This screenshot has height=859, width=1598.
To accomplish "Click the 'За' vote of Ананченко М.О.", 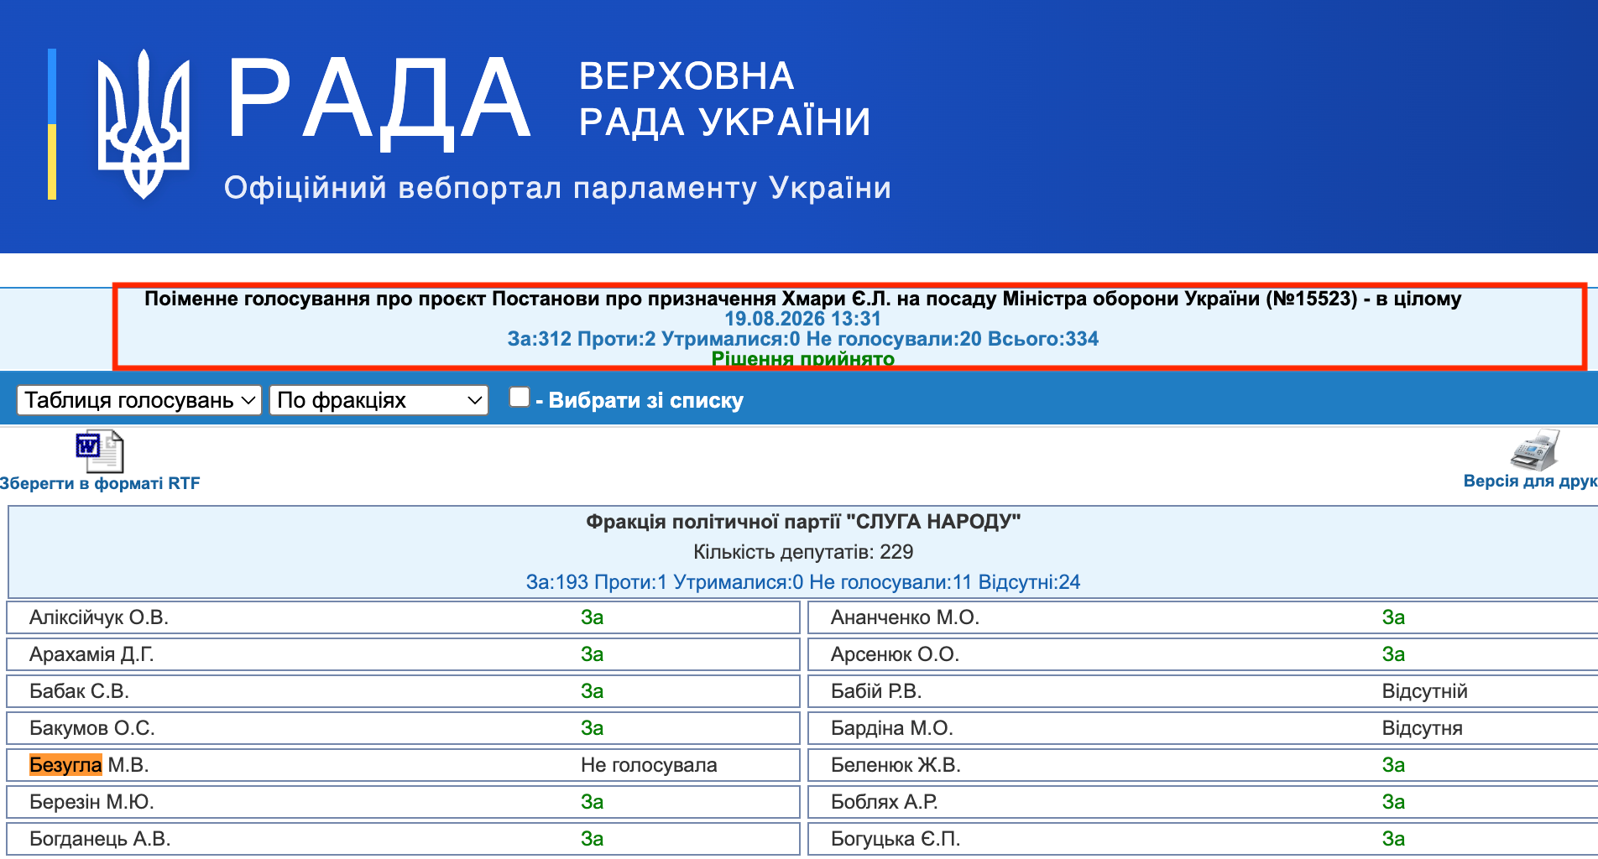I will point(1393,617).
